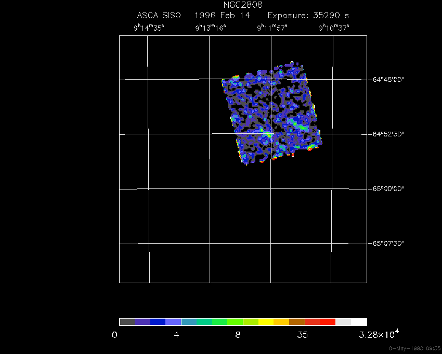The image size is (442, 354).
Task: Click the '8-May-1998 09:35' timestamp
Action: tap(414, 348)
